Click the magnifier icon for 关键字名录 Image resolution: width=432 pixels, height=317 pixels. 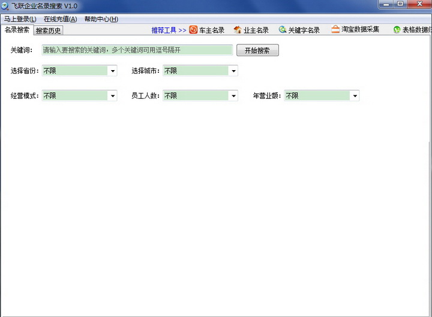click(283, 29)
